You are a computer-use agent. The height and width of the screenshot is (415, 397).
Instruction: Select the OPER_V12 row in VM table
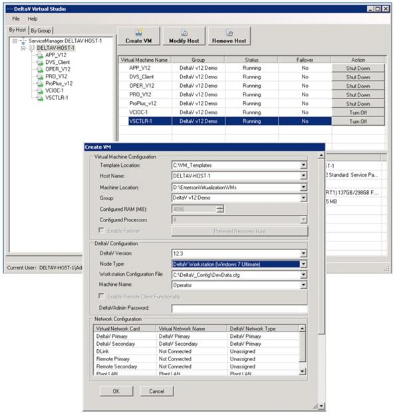click(x=225, y=86)
